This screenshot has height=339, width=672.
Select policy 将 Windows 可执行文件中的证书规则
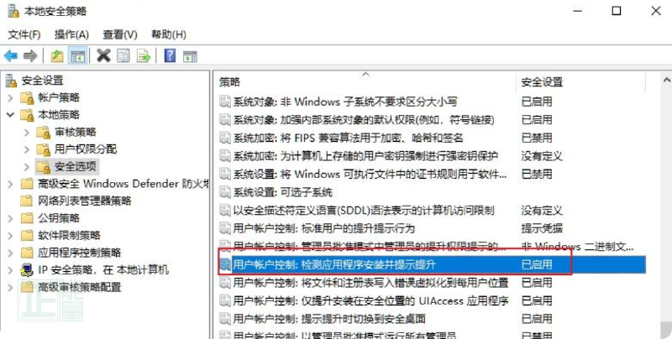pos(370,175)
